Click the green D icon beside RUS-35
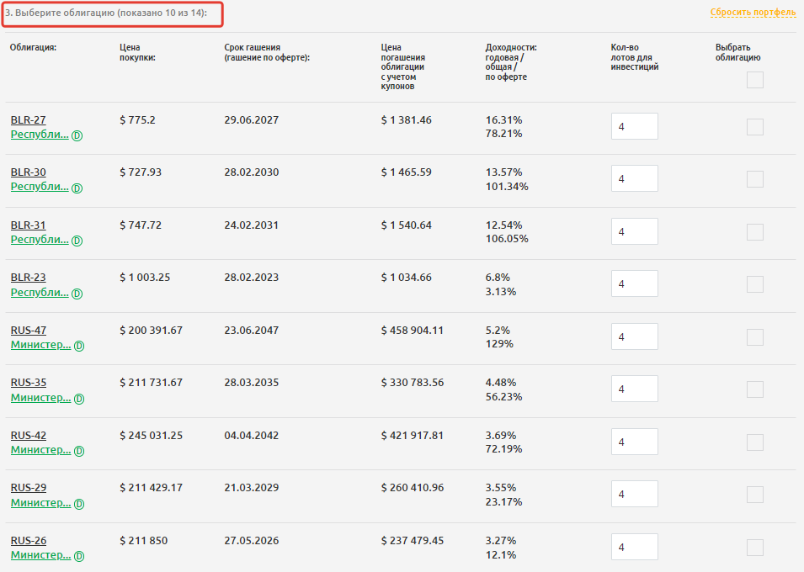 click(x=79, y=399)
